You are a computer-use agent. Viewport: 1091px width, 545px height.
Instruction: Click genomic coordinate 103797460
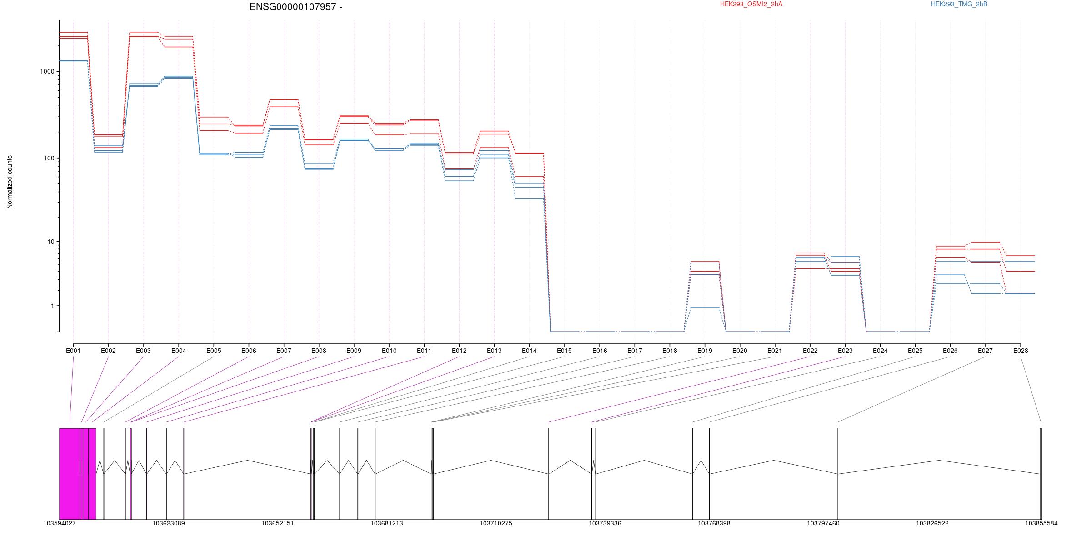[823, 523]
